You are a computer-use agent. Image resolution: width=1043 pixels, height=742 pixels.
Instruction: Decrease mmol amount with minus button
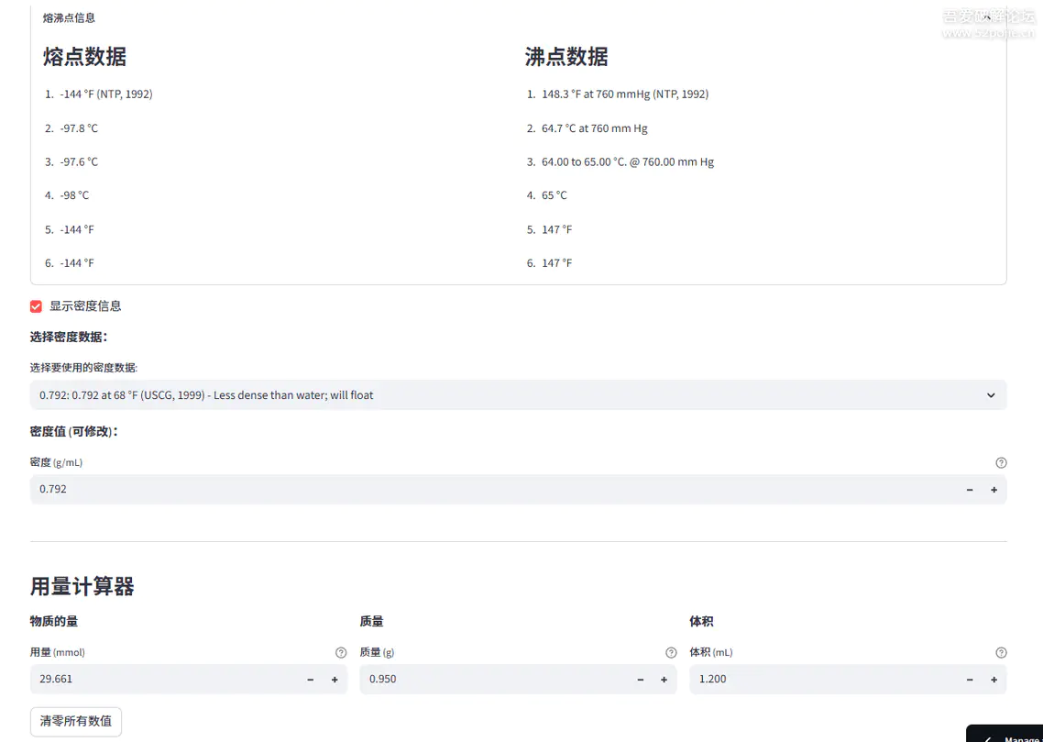point(311,680)
